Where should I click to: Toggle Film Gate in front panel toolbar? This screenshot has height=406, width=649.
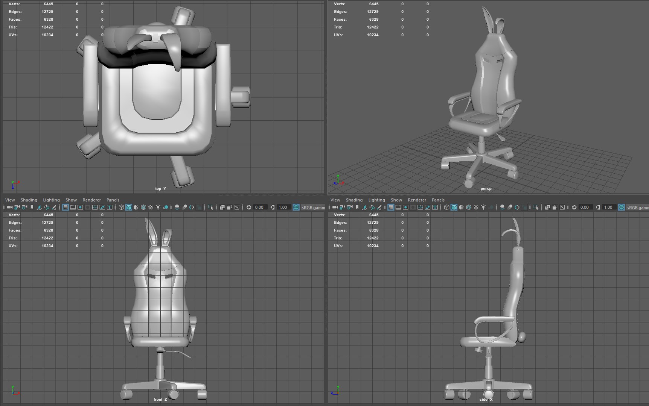(73, 207)
